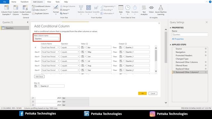Open the Trigonometry menu

(108, 6)
